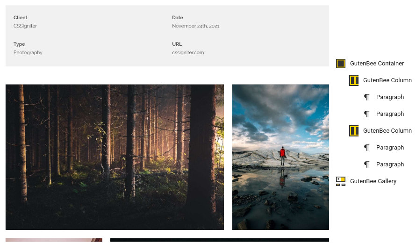Click the Photography type value
The width and height of the screenshot is (416, 243).
[28, 52]
